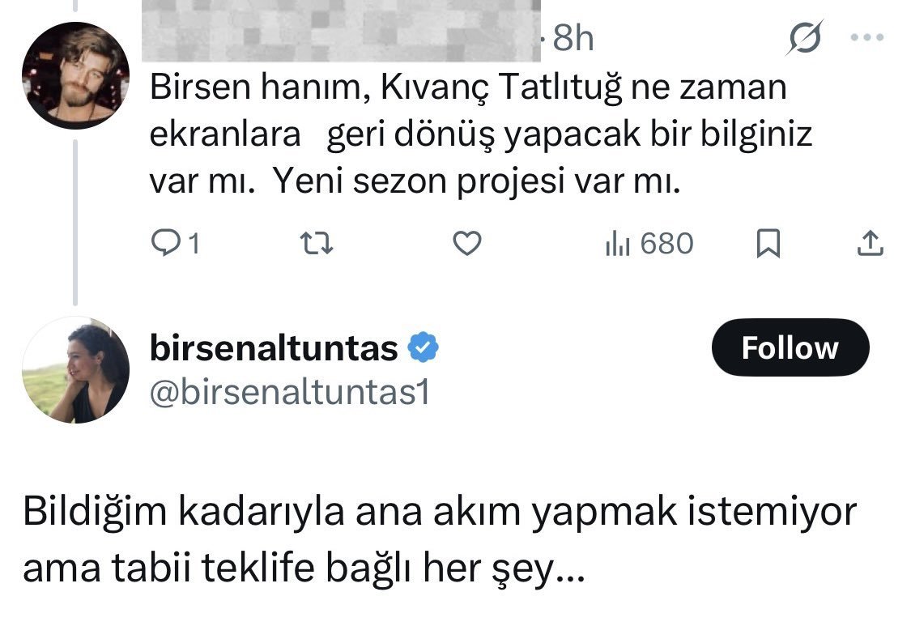Like the comment with the heart icon
Screen dimensions: 911x643
[466, 243]
